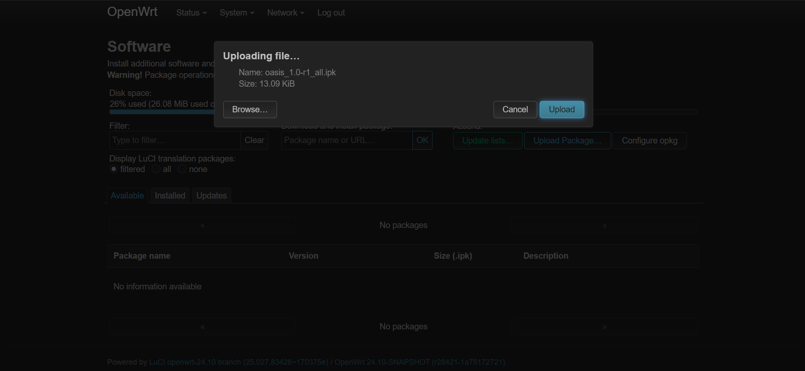
Task: Expand the Network dropdown menu
Action: 285,13
